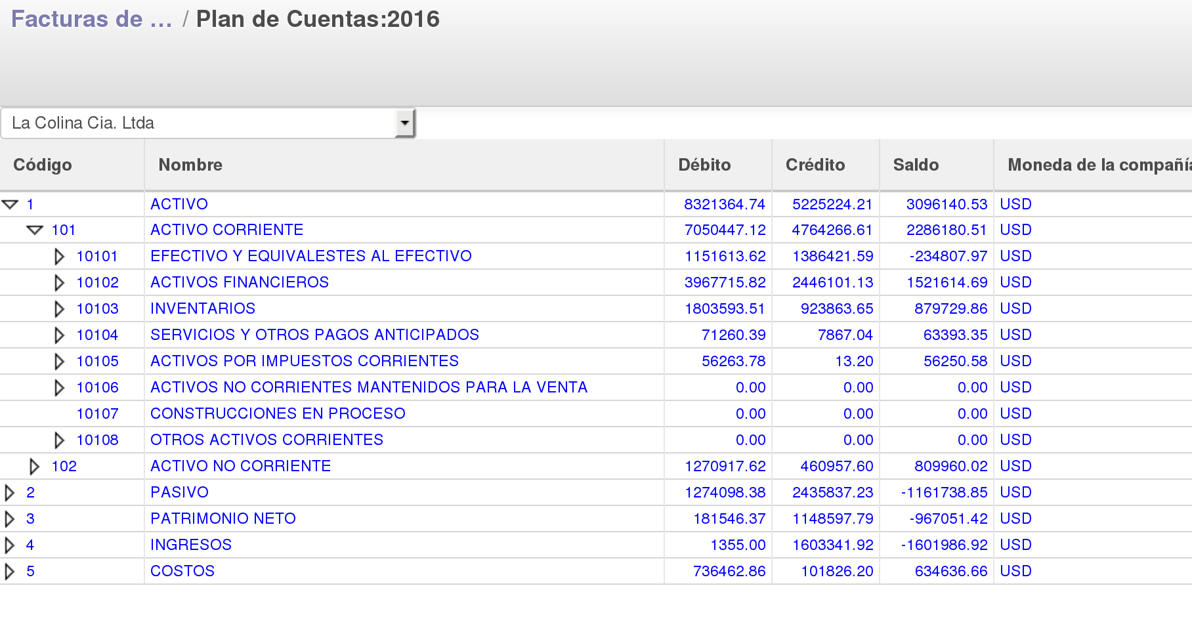Sort by the Código column header
This screenshot has height=634, width=1192.
click(x=43, y=165)
